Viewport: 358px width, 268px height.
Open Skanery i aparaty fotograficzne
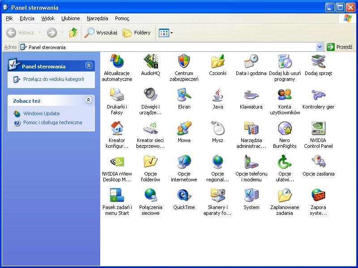tap(217, 201)
